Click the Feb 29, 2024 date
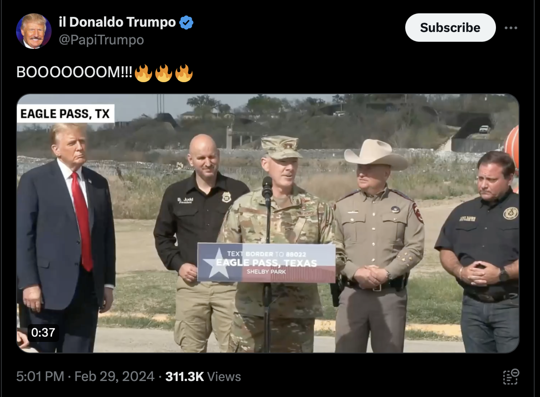This screenshot has height=397, width=540. (114, 377)
